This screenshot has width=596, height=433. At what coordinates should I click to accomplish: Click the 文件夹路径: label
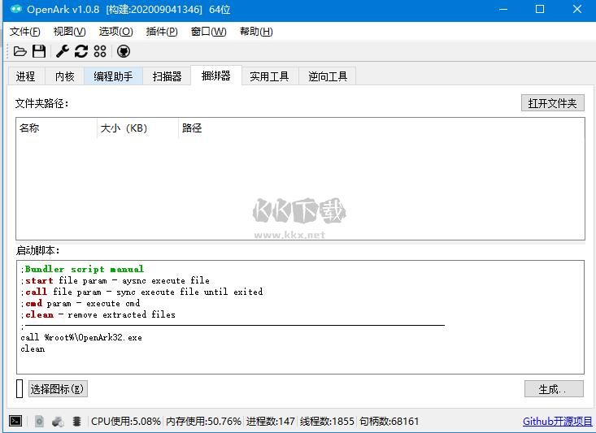pyautogui.click(x=41, y=103)
